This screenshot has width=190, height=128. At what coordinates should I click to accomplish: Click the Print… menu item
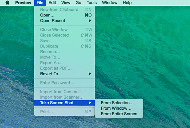pyautogui.click(x=47, y=112)
